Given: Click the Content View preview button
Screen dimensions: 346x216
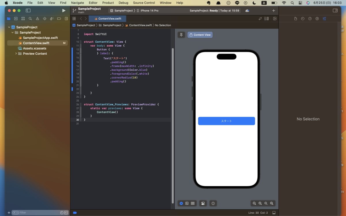Looking at the screenshot, I should point(200,35).
